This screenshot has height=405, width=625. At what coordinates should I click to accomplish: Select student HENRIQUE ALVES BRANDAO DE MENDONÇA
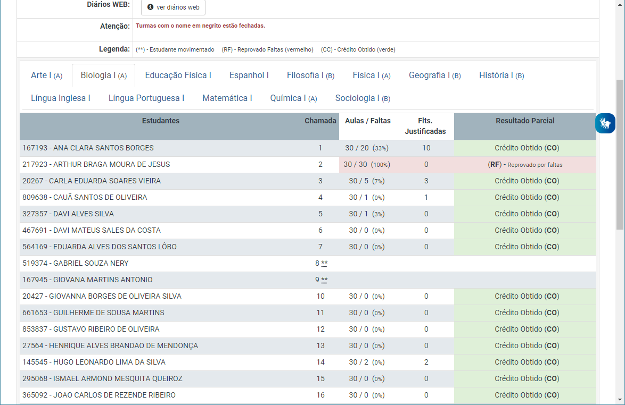point(110,345)
